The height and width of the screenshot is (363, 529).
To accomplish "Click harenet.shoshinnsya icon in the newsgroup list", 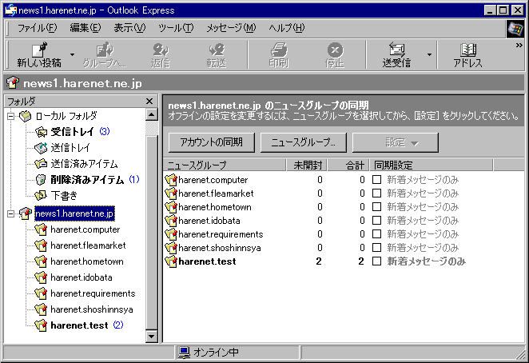I will 171,248.
